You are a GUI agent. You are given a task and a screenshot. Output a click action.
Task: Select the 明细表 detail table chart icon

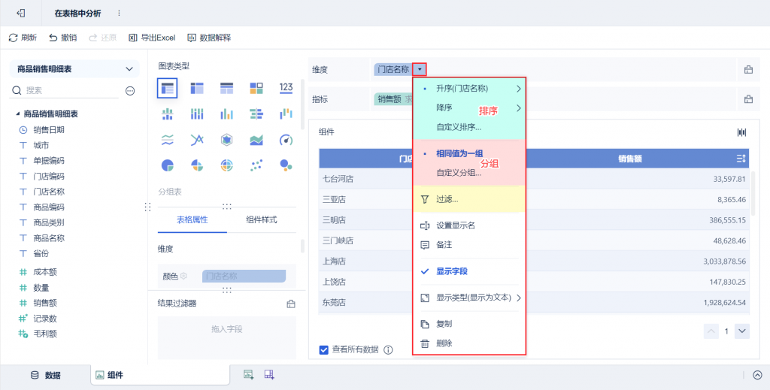[x=226, y=89]
